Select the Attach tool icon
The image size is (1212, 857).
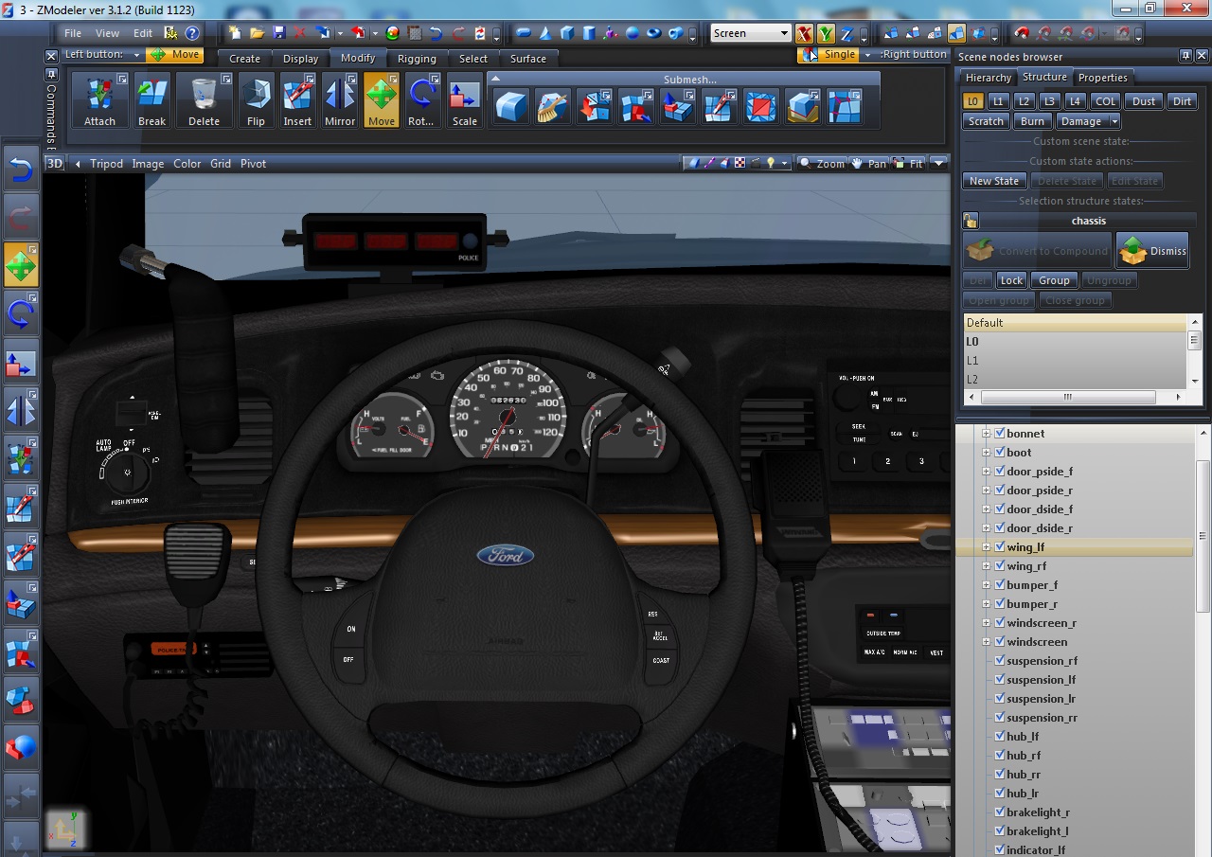[x=99, y=99]
